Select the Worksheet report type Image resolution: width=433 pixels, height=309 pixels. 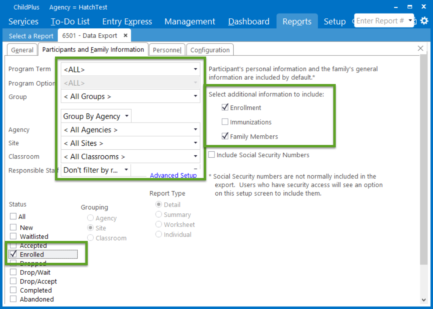(159, 224)
